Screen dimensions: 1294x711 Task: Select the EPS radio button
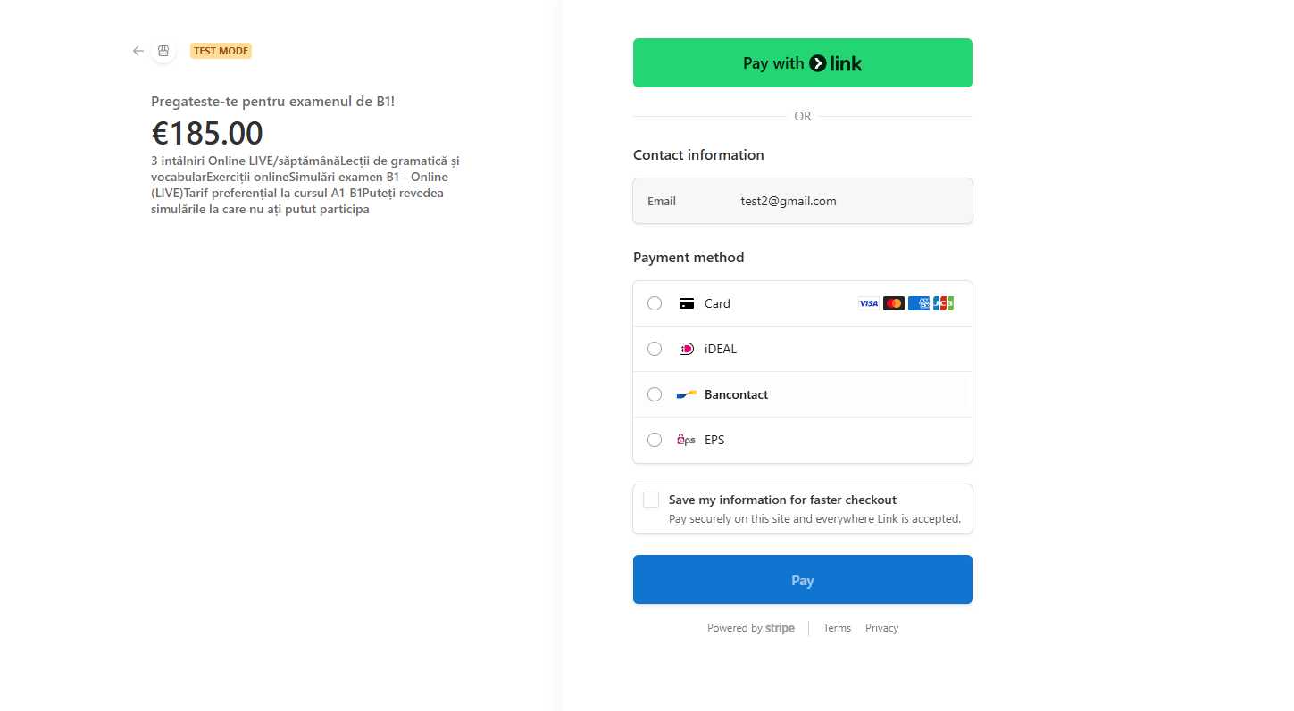[655, 440]
